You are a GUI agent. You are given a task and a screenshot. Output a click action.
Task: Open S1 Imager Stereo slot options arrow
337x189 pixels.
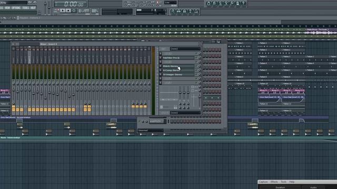[161, 75]
